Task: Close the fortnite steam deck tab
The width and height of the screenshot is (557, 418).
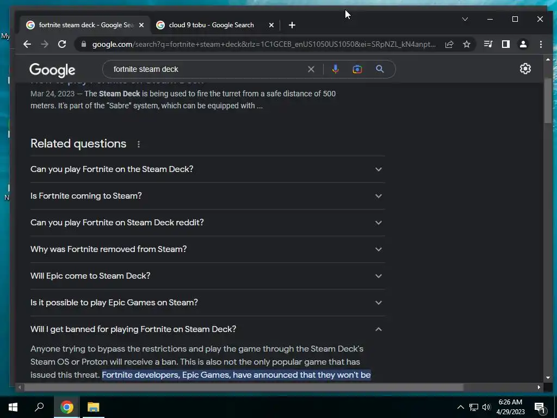Action: coord(141,25)
